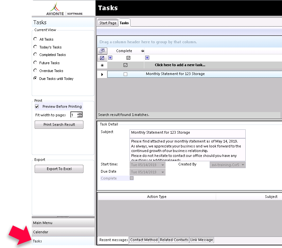Screen dimensions: 282x248
Task: Click here to add a new task
Action: (x=180, y=65)
